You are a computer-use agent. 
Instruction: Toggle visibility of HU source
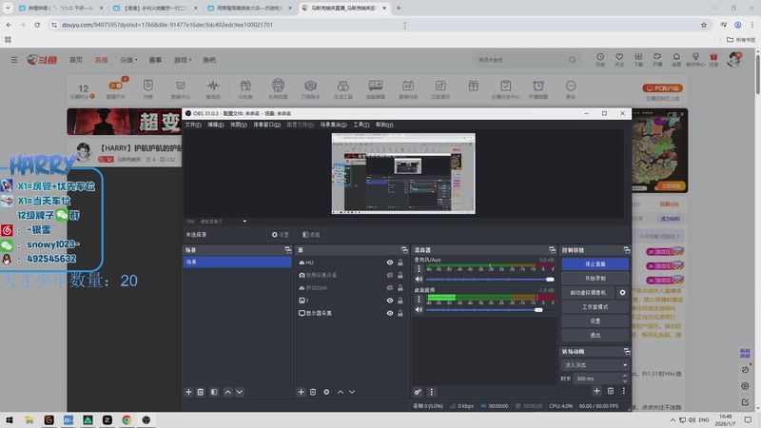pos(390,263)
